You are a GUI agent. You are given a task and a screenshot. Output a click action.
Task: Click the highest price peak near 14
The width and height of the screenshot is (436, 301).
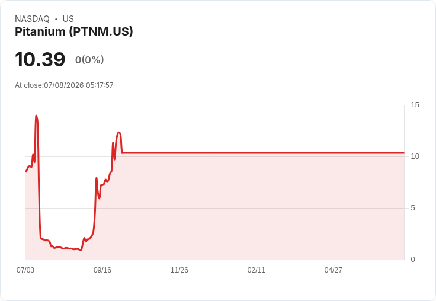[36, 116]
